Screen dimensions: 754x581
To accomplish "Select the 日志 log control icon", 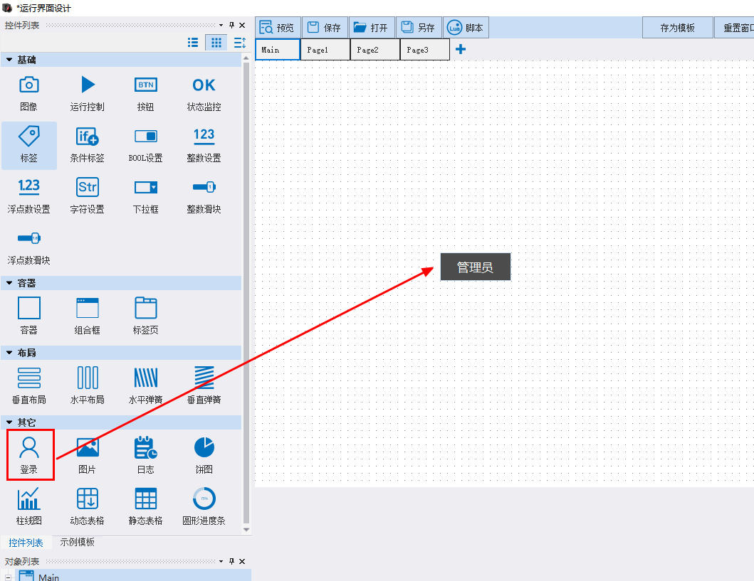I will click(x=146, y=447).
